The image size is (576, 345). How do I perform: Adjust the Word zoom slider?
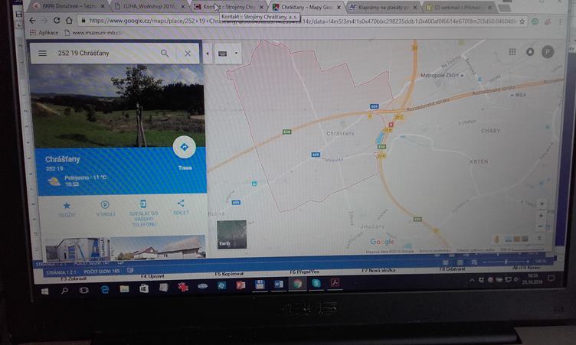[506, 262]
